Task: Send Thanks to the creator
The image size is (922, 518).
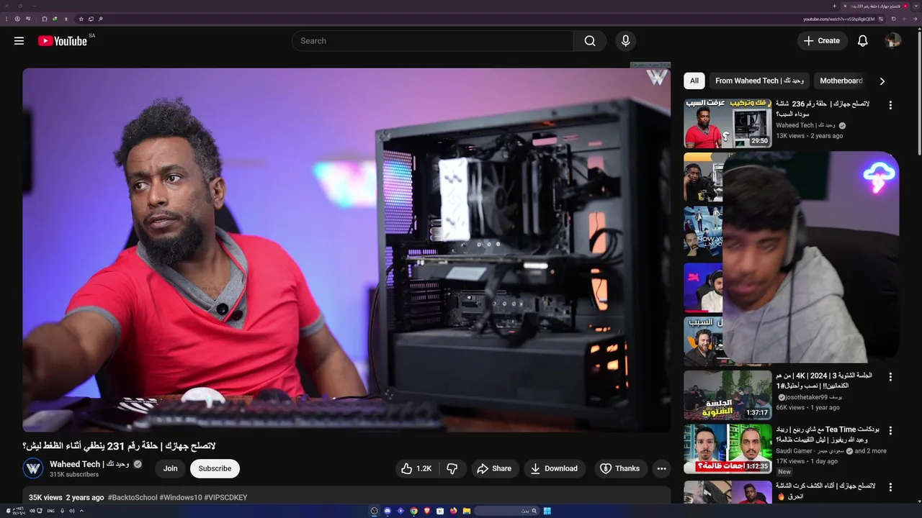Action: click(620, 468)
